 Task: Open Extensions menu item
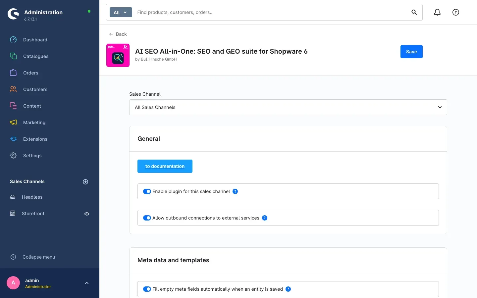click(35, 139)
